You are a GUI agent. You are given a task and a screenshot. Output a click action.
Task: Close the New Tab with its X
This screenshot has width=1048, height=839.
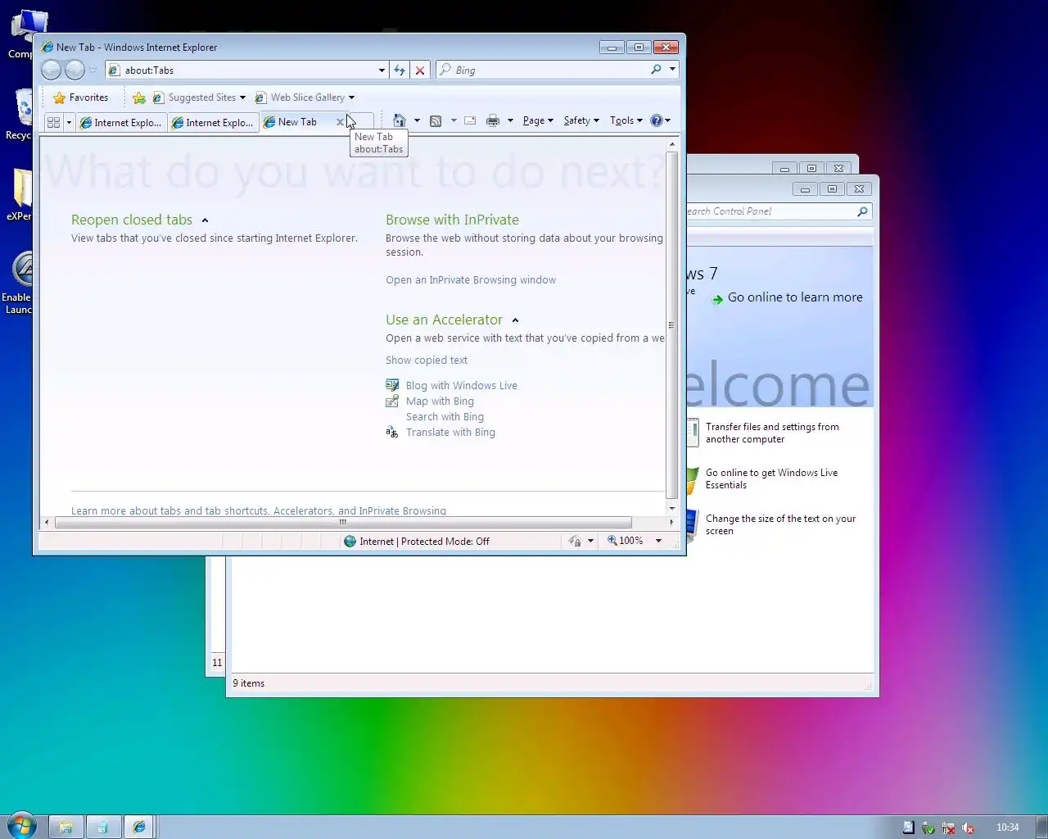340,122
